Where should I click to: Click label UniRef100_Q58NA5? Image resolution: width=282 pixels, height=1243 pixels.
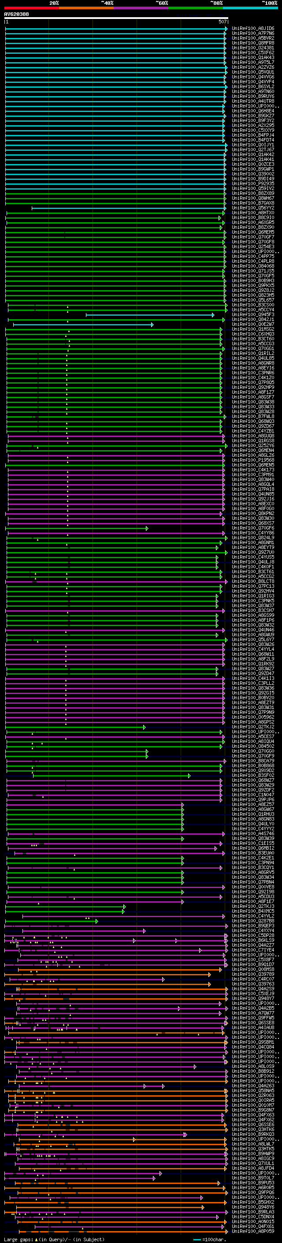pyautogui.click(x=253, y=1090)
